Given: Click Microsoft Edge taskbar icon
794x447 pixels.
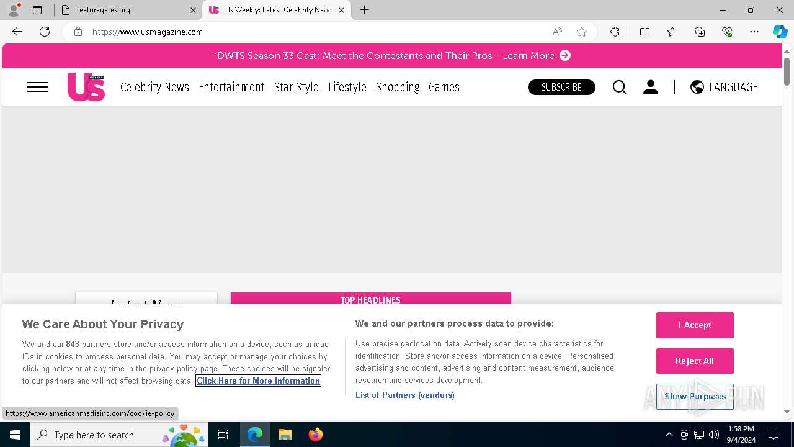Looking at the screenshot, I should (x=255, y=435).
